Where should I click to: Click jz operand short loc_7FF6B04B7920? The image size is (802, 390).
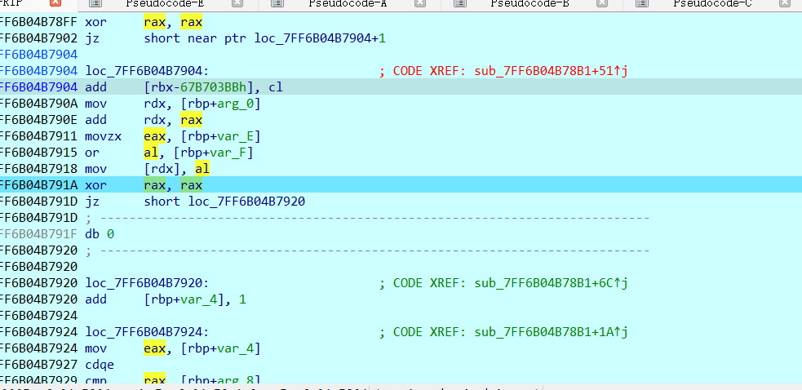(224, 202)
